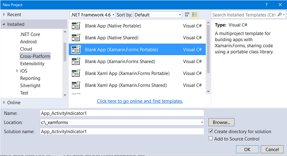Image resolution: width=287 pixels, height=156 pixels.
Task: Click the Blank Xaml App (Xamarin.Forms Shared) icon
Action: (76, 85)
